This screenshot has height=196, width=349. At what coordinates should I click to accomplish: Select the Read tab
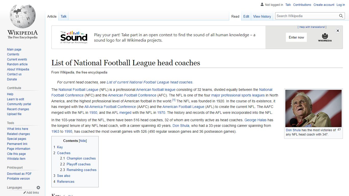235,16
